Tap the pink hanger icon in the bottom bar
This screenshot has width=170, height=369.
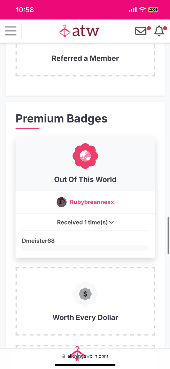[77, 353]
